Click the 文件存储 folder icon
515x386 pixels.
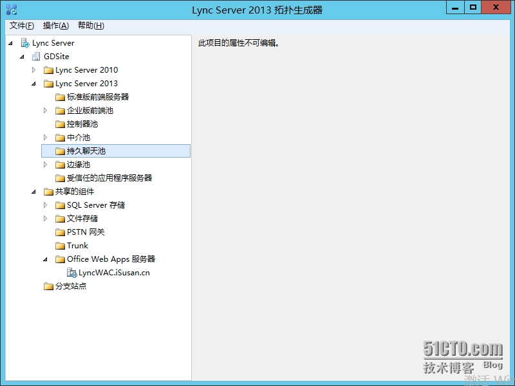click(60, 219)
